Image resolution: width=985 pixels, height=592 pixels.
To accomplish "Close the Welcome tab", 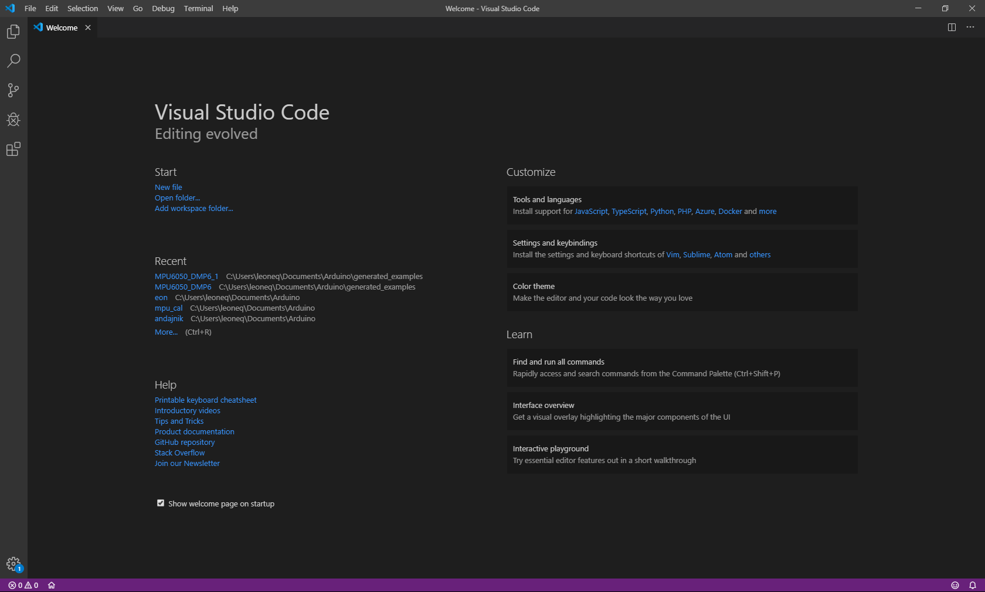I will [x=88, y=28].
